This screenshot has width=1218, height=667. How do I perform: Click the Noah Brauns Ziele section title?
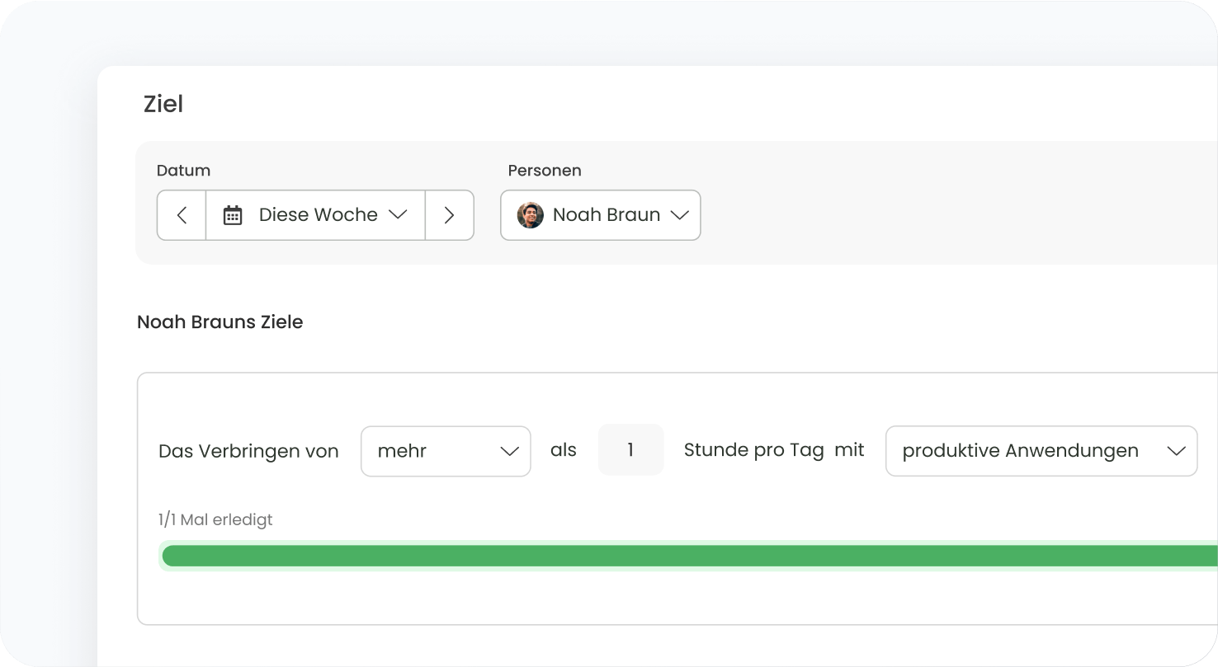[220, 322]
